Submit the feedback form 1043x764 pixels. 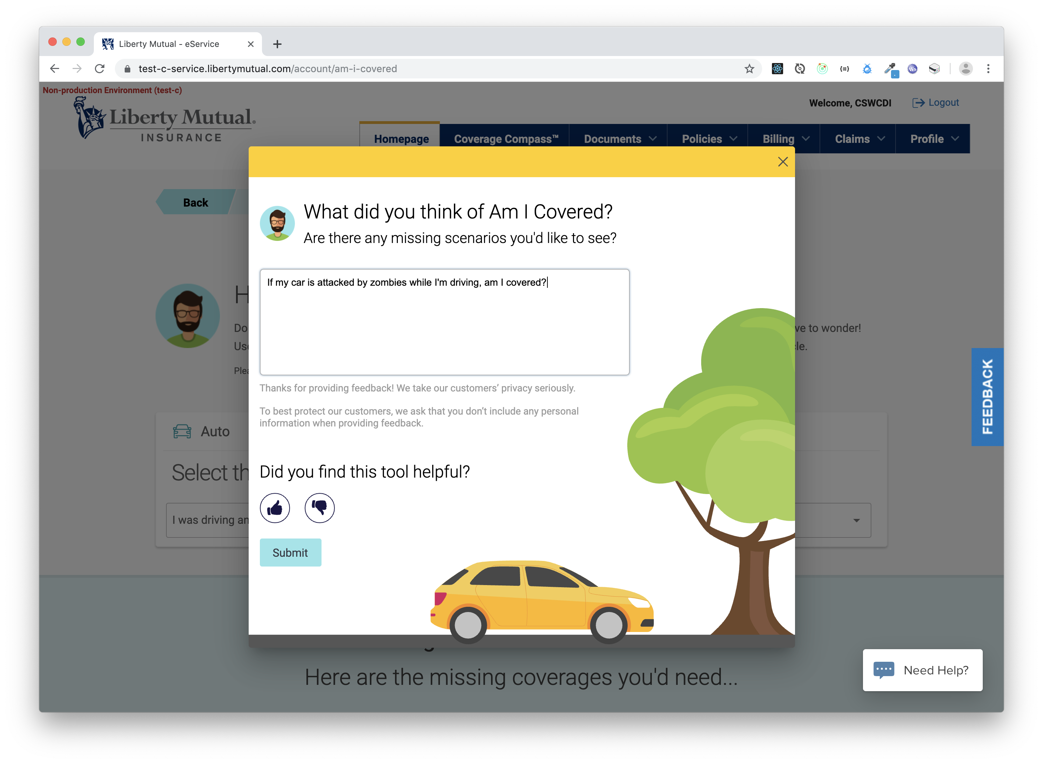[290, 553]
